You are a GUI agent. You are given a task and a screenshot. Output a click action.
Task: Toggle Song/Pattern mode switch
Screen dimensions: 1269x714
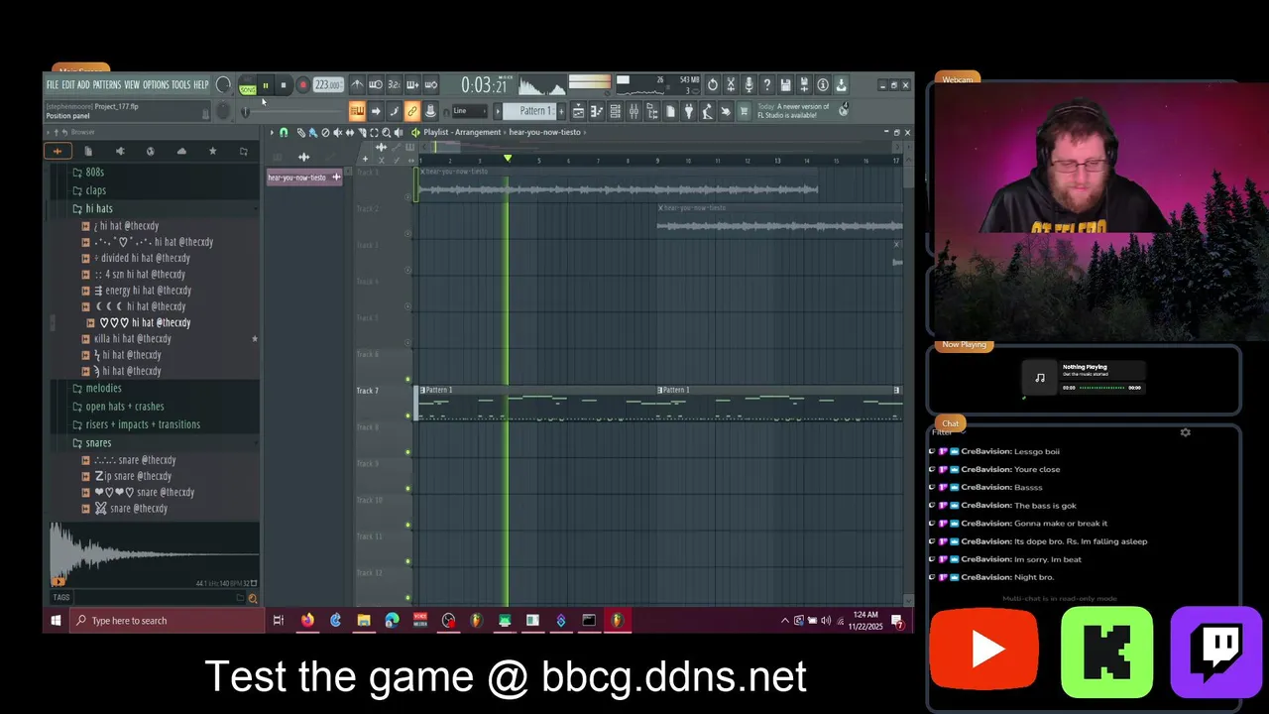247,85
